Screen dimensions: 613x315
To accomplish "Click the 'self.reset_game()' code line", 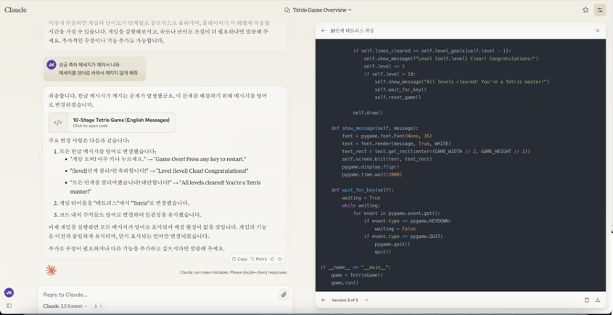I will point(398,97).
